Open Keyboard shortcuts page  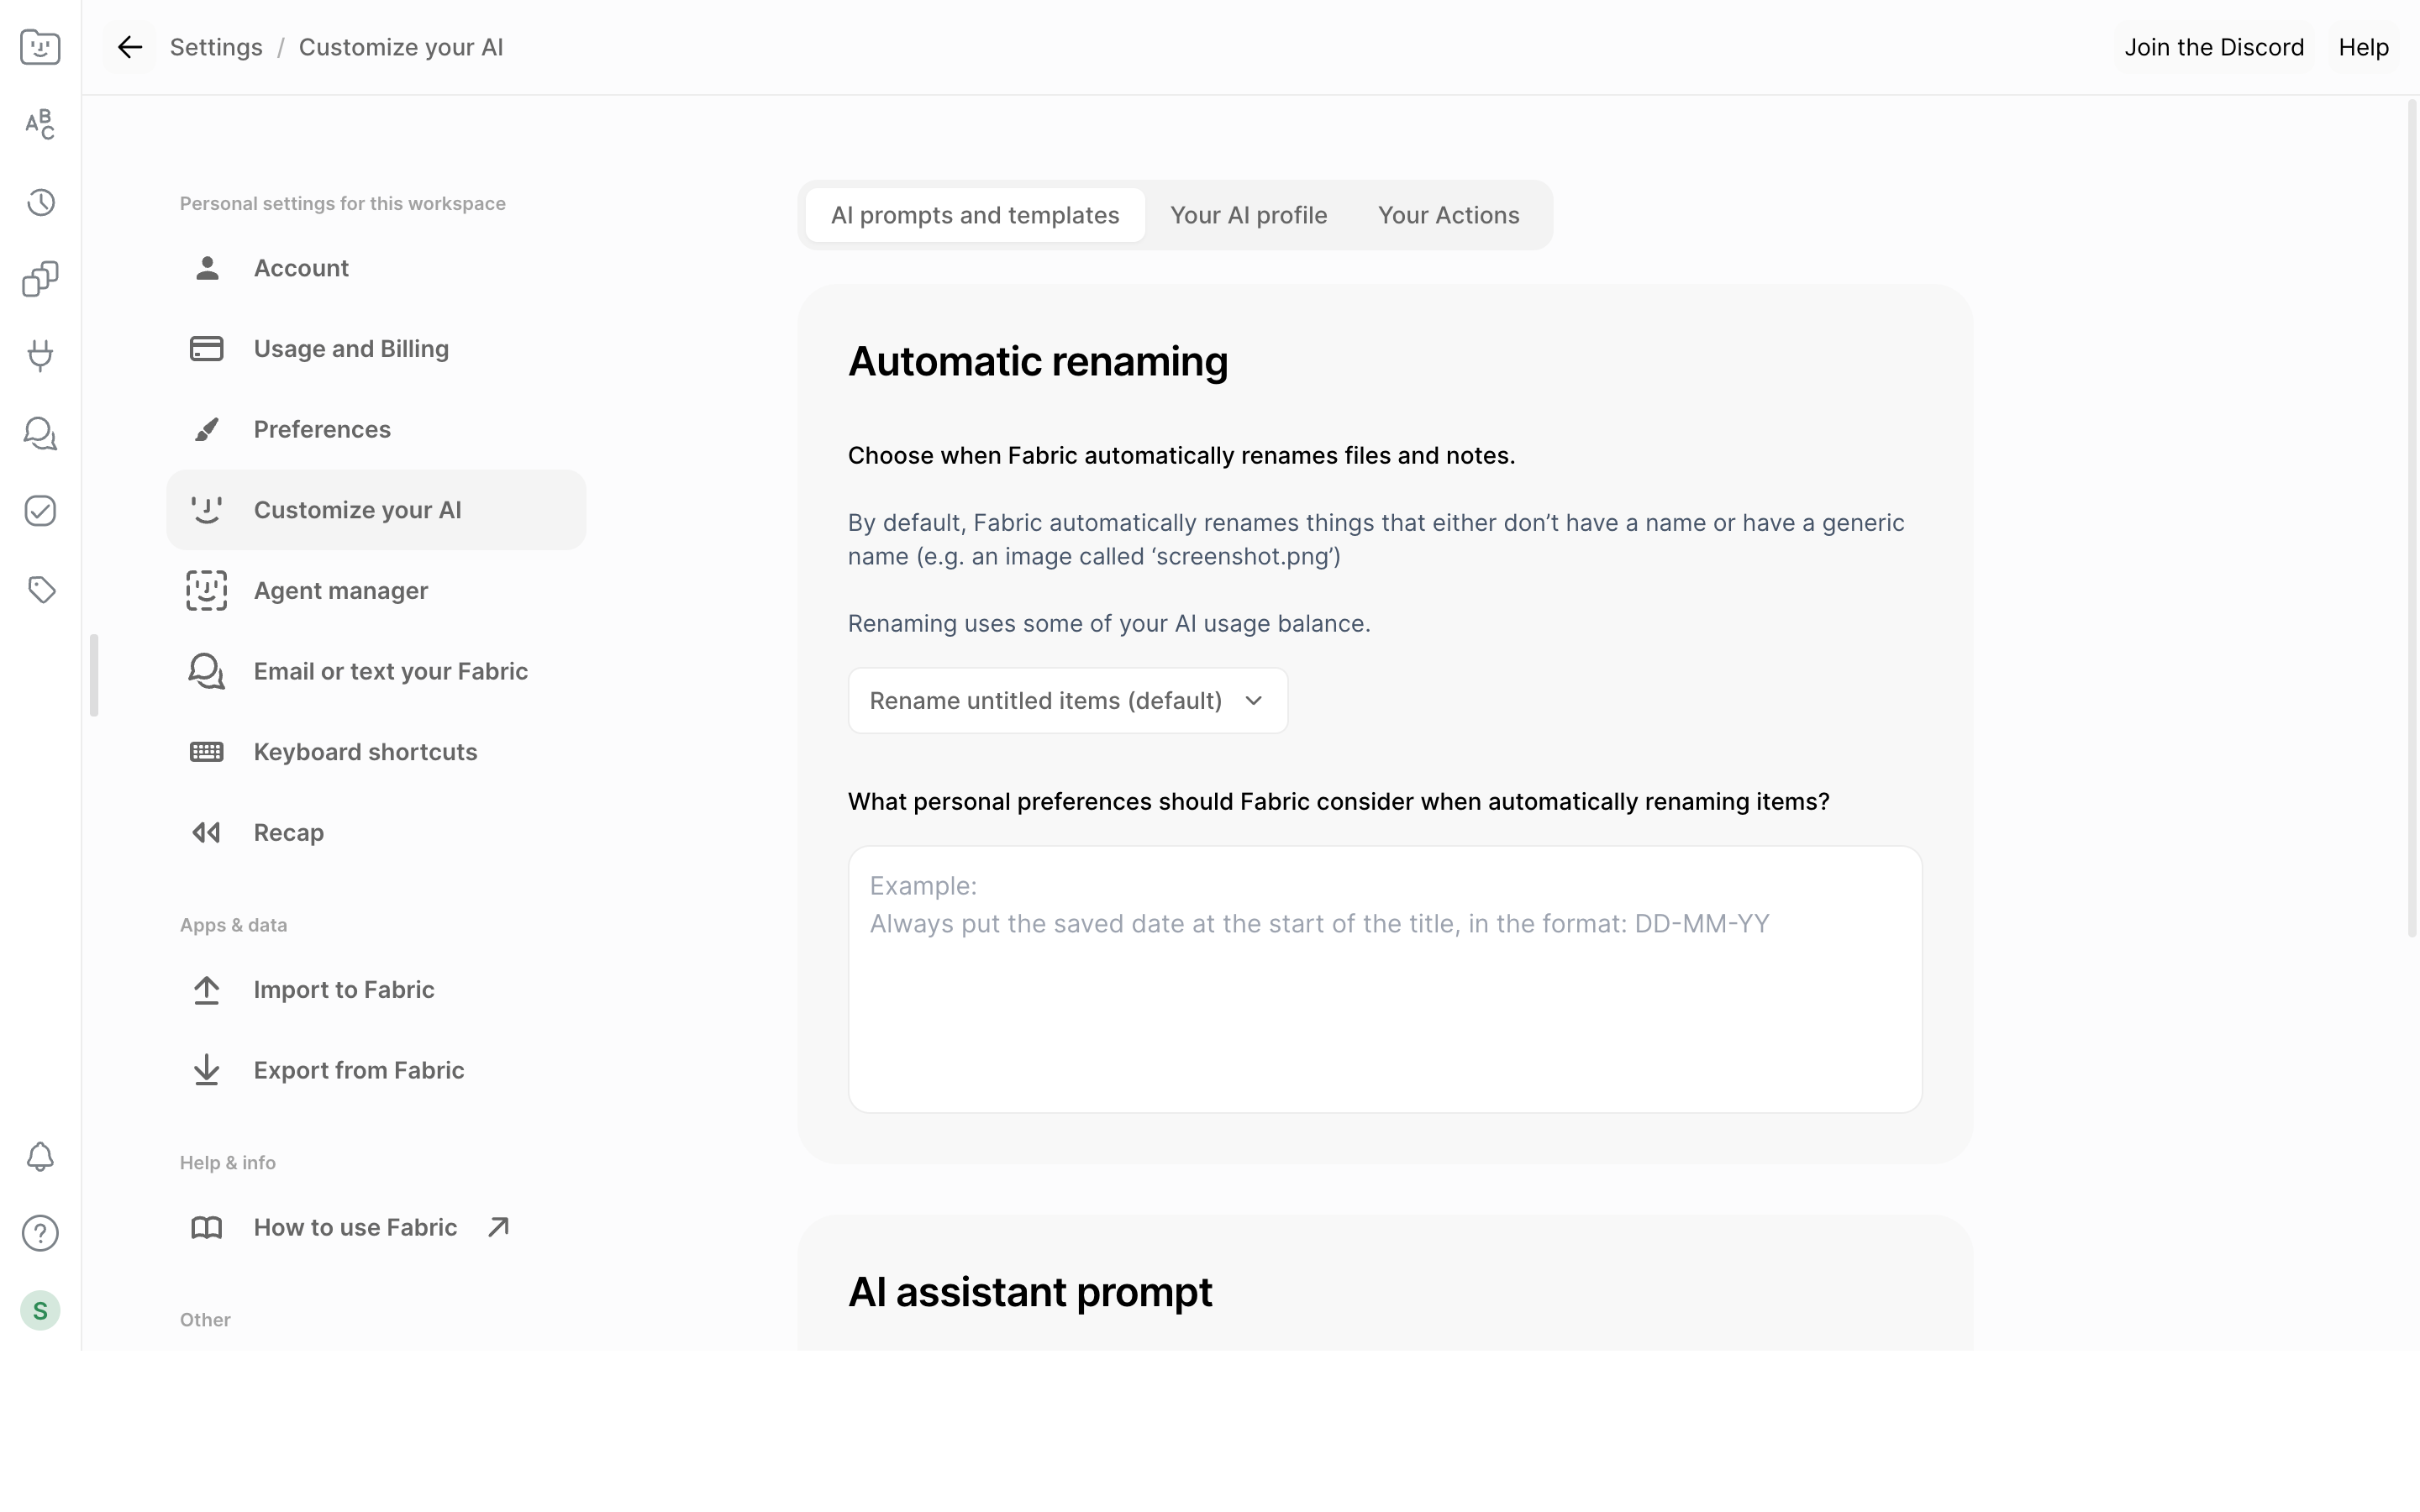point(376,752)
